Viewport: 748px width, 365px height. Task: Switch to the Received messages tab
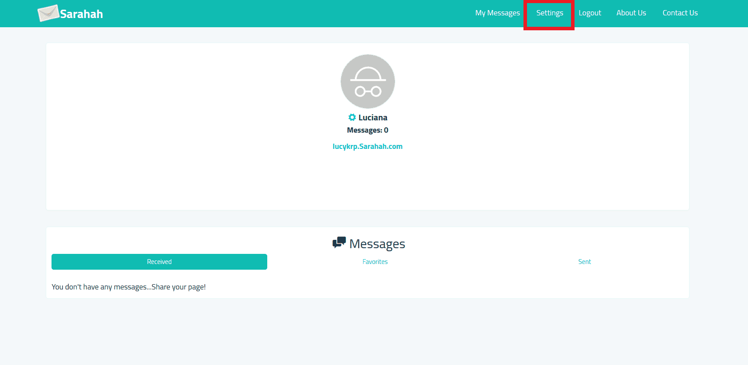[159, 262]
